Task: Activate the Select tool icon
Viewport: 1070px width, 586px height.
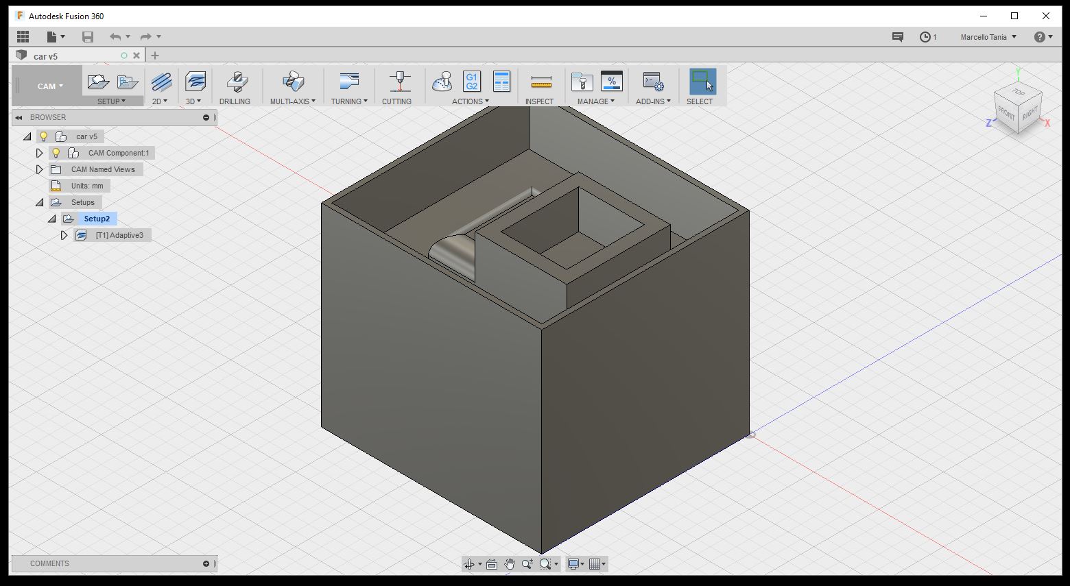Action: 702,82
